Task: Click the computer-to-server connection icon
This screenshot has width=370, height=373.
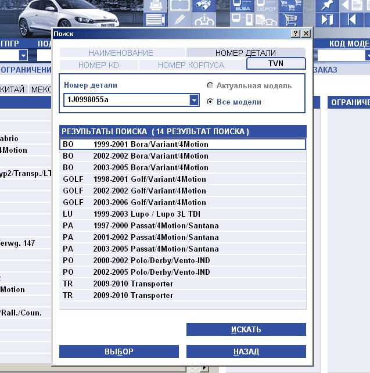Action: (242, 20)
